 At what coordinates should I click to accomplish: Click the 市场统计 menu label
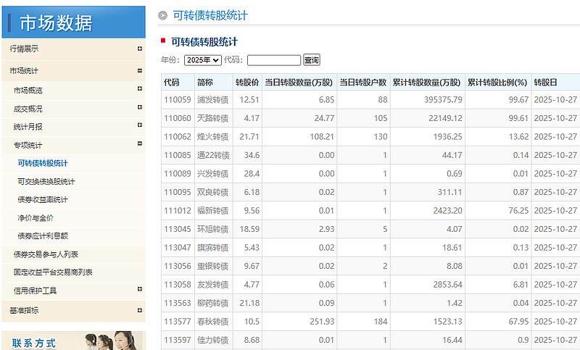24,71
